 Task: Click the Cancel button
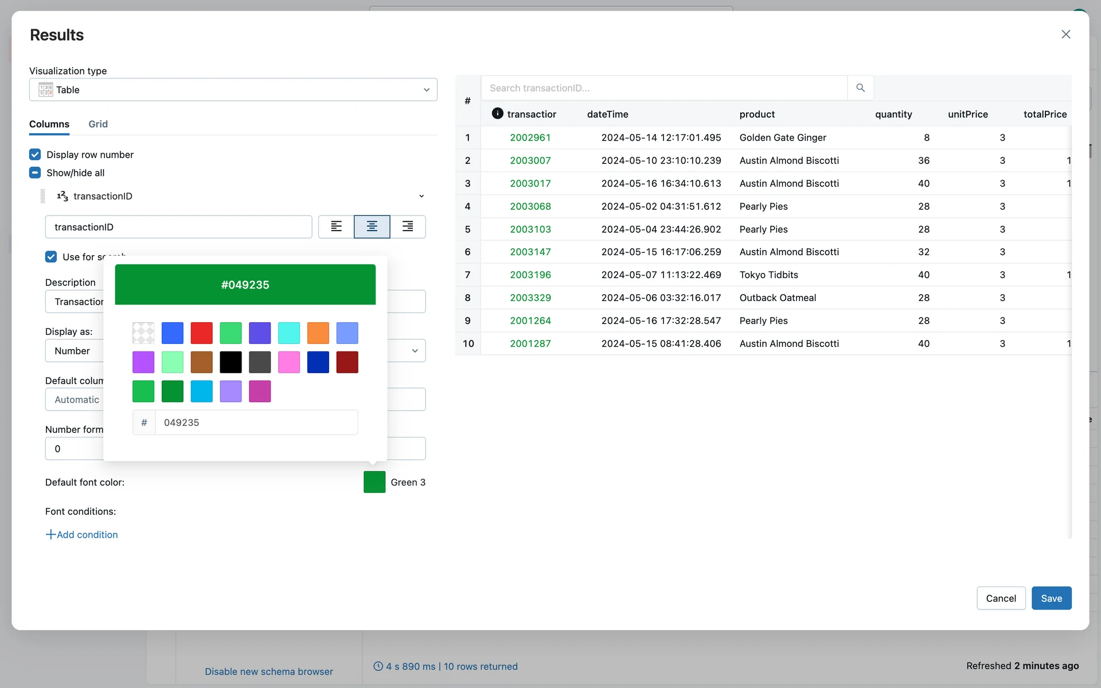[1001, 598]
